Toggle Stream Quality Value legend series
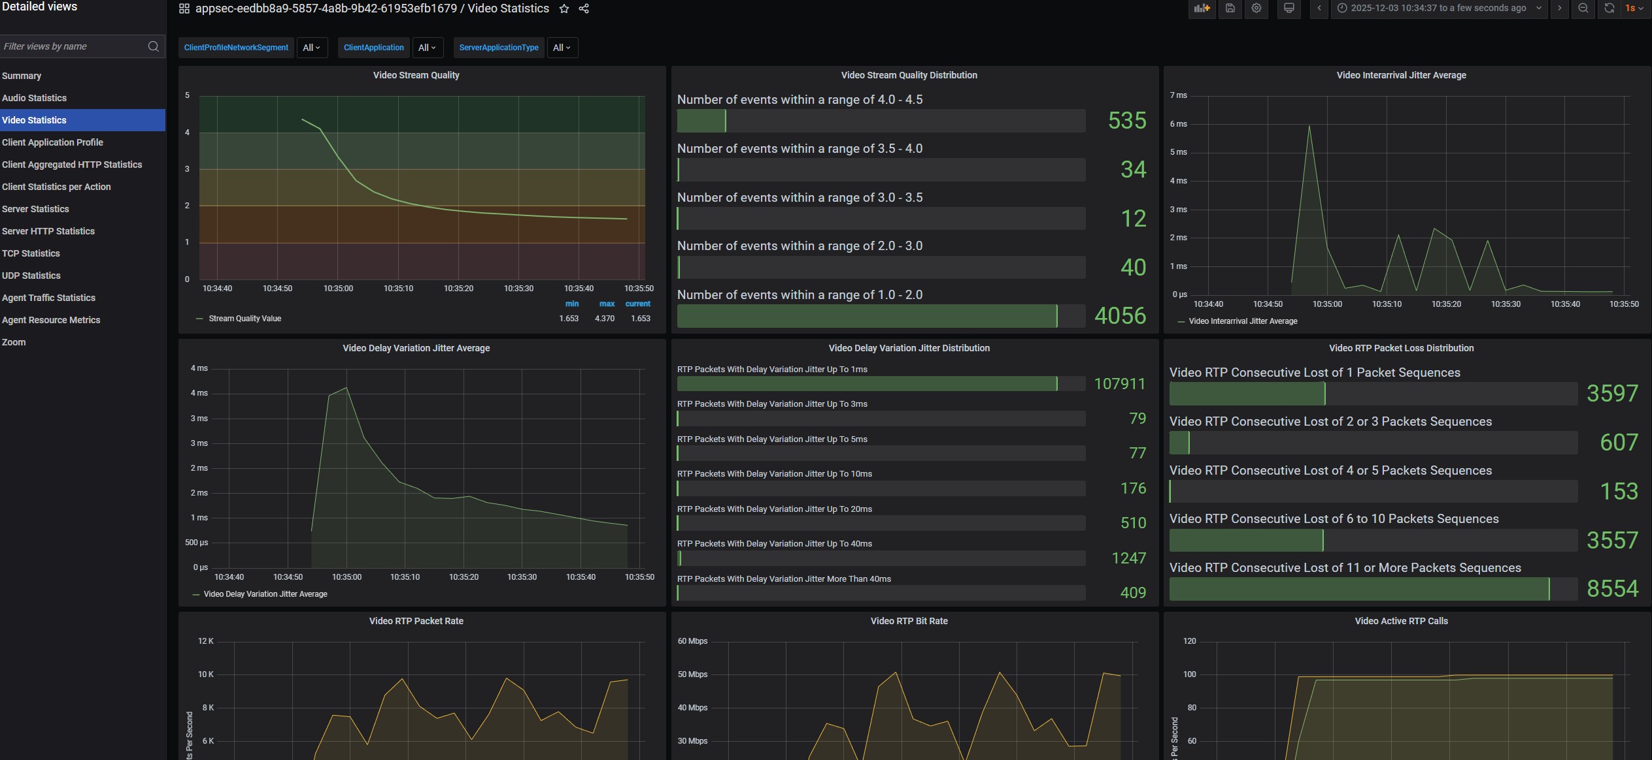1652x760 pixels. coord(244,319)
